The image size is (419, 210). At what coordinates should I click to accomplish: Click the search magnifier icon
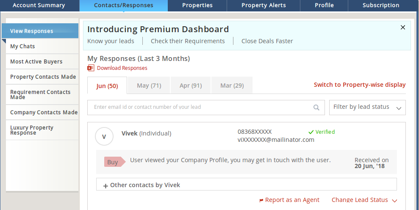316,108
